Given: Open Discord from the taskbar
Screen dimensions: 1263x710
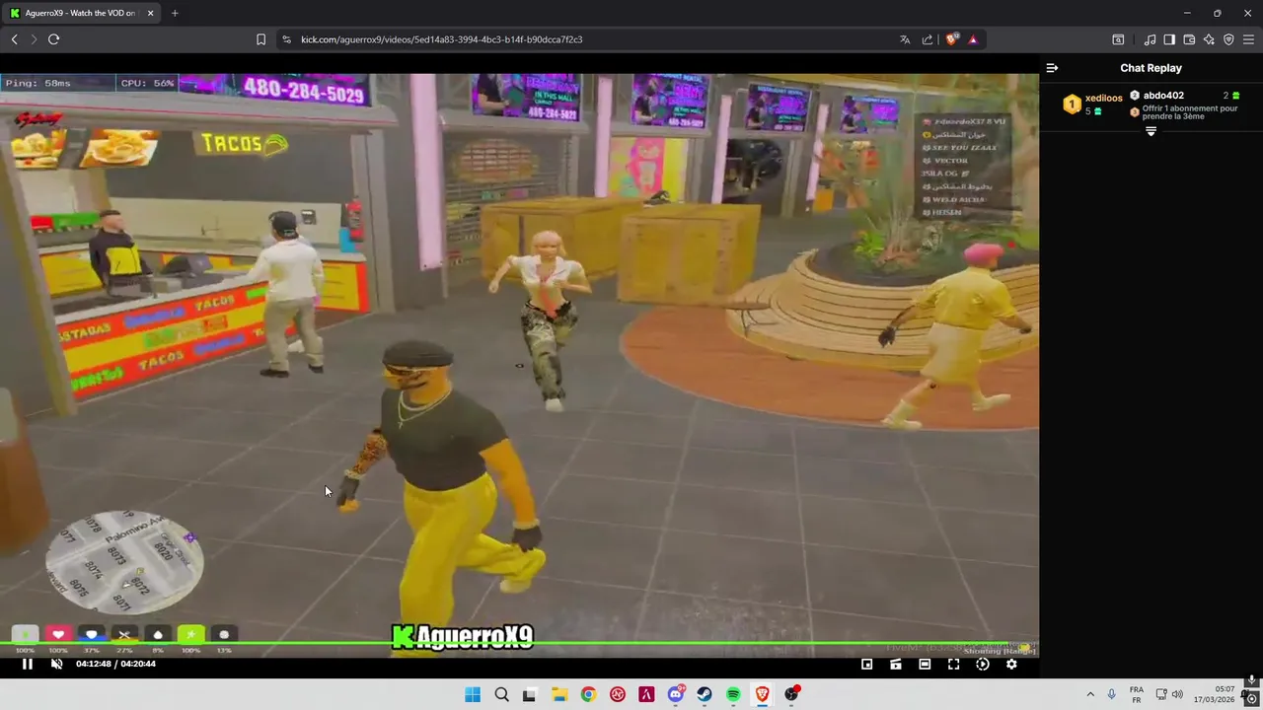Looking at the screenshot, I should 676,694.
